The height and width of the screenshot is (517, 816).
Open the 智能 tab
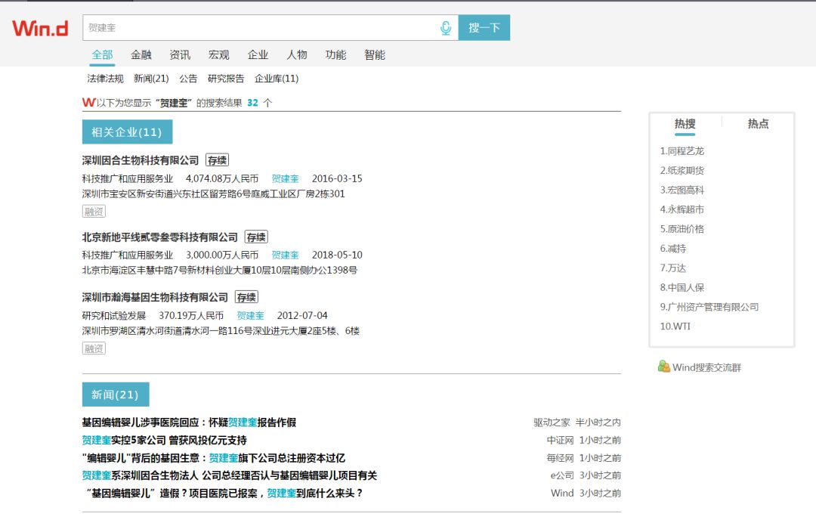(375, 54)
